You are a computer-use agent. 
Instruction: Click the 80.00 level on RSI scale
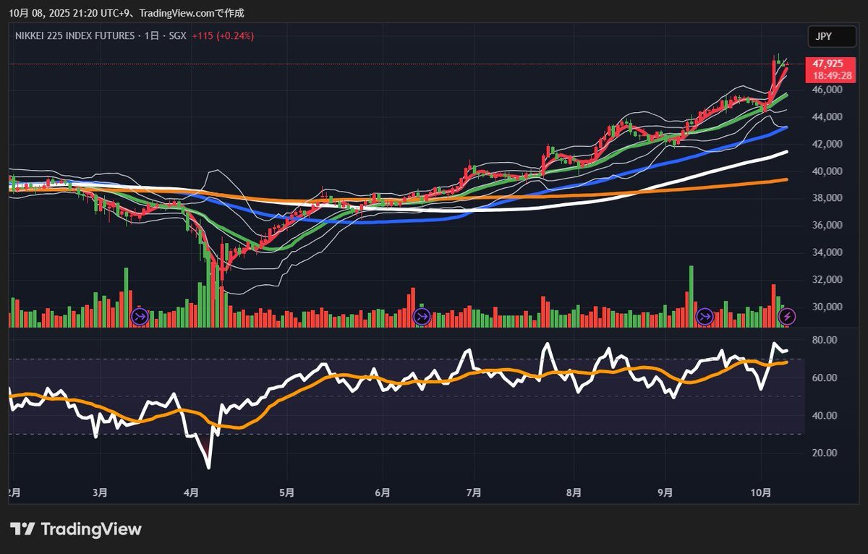[x=825, y=340]
